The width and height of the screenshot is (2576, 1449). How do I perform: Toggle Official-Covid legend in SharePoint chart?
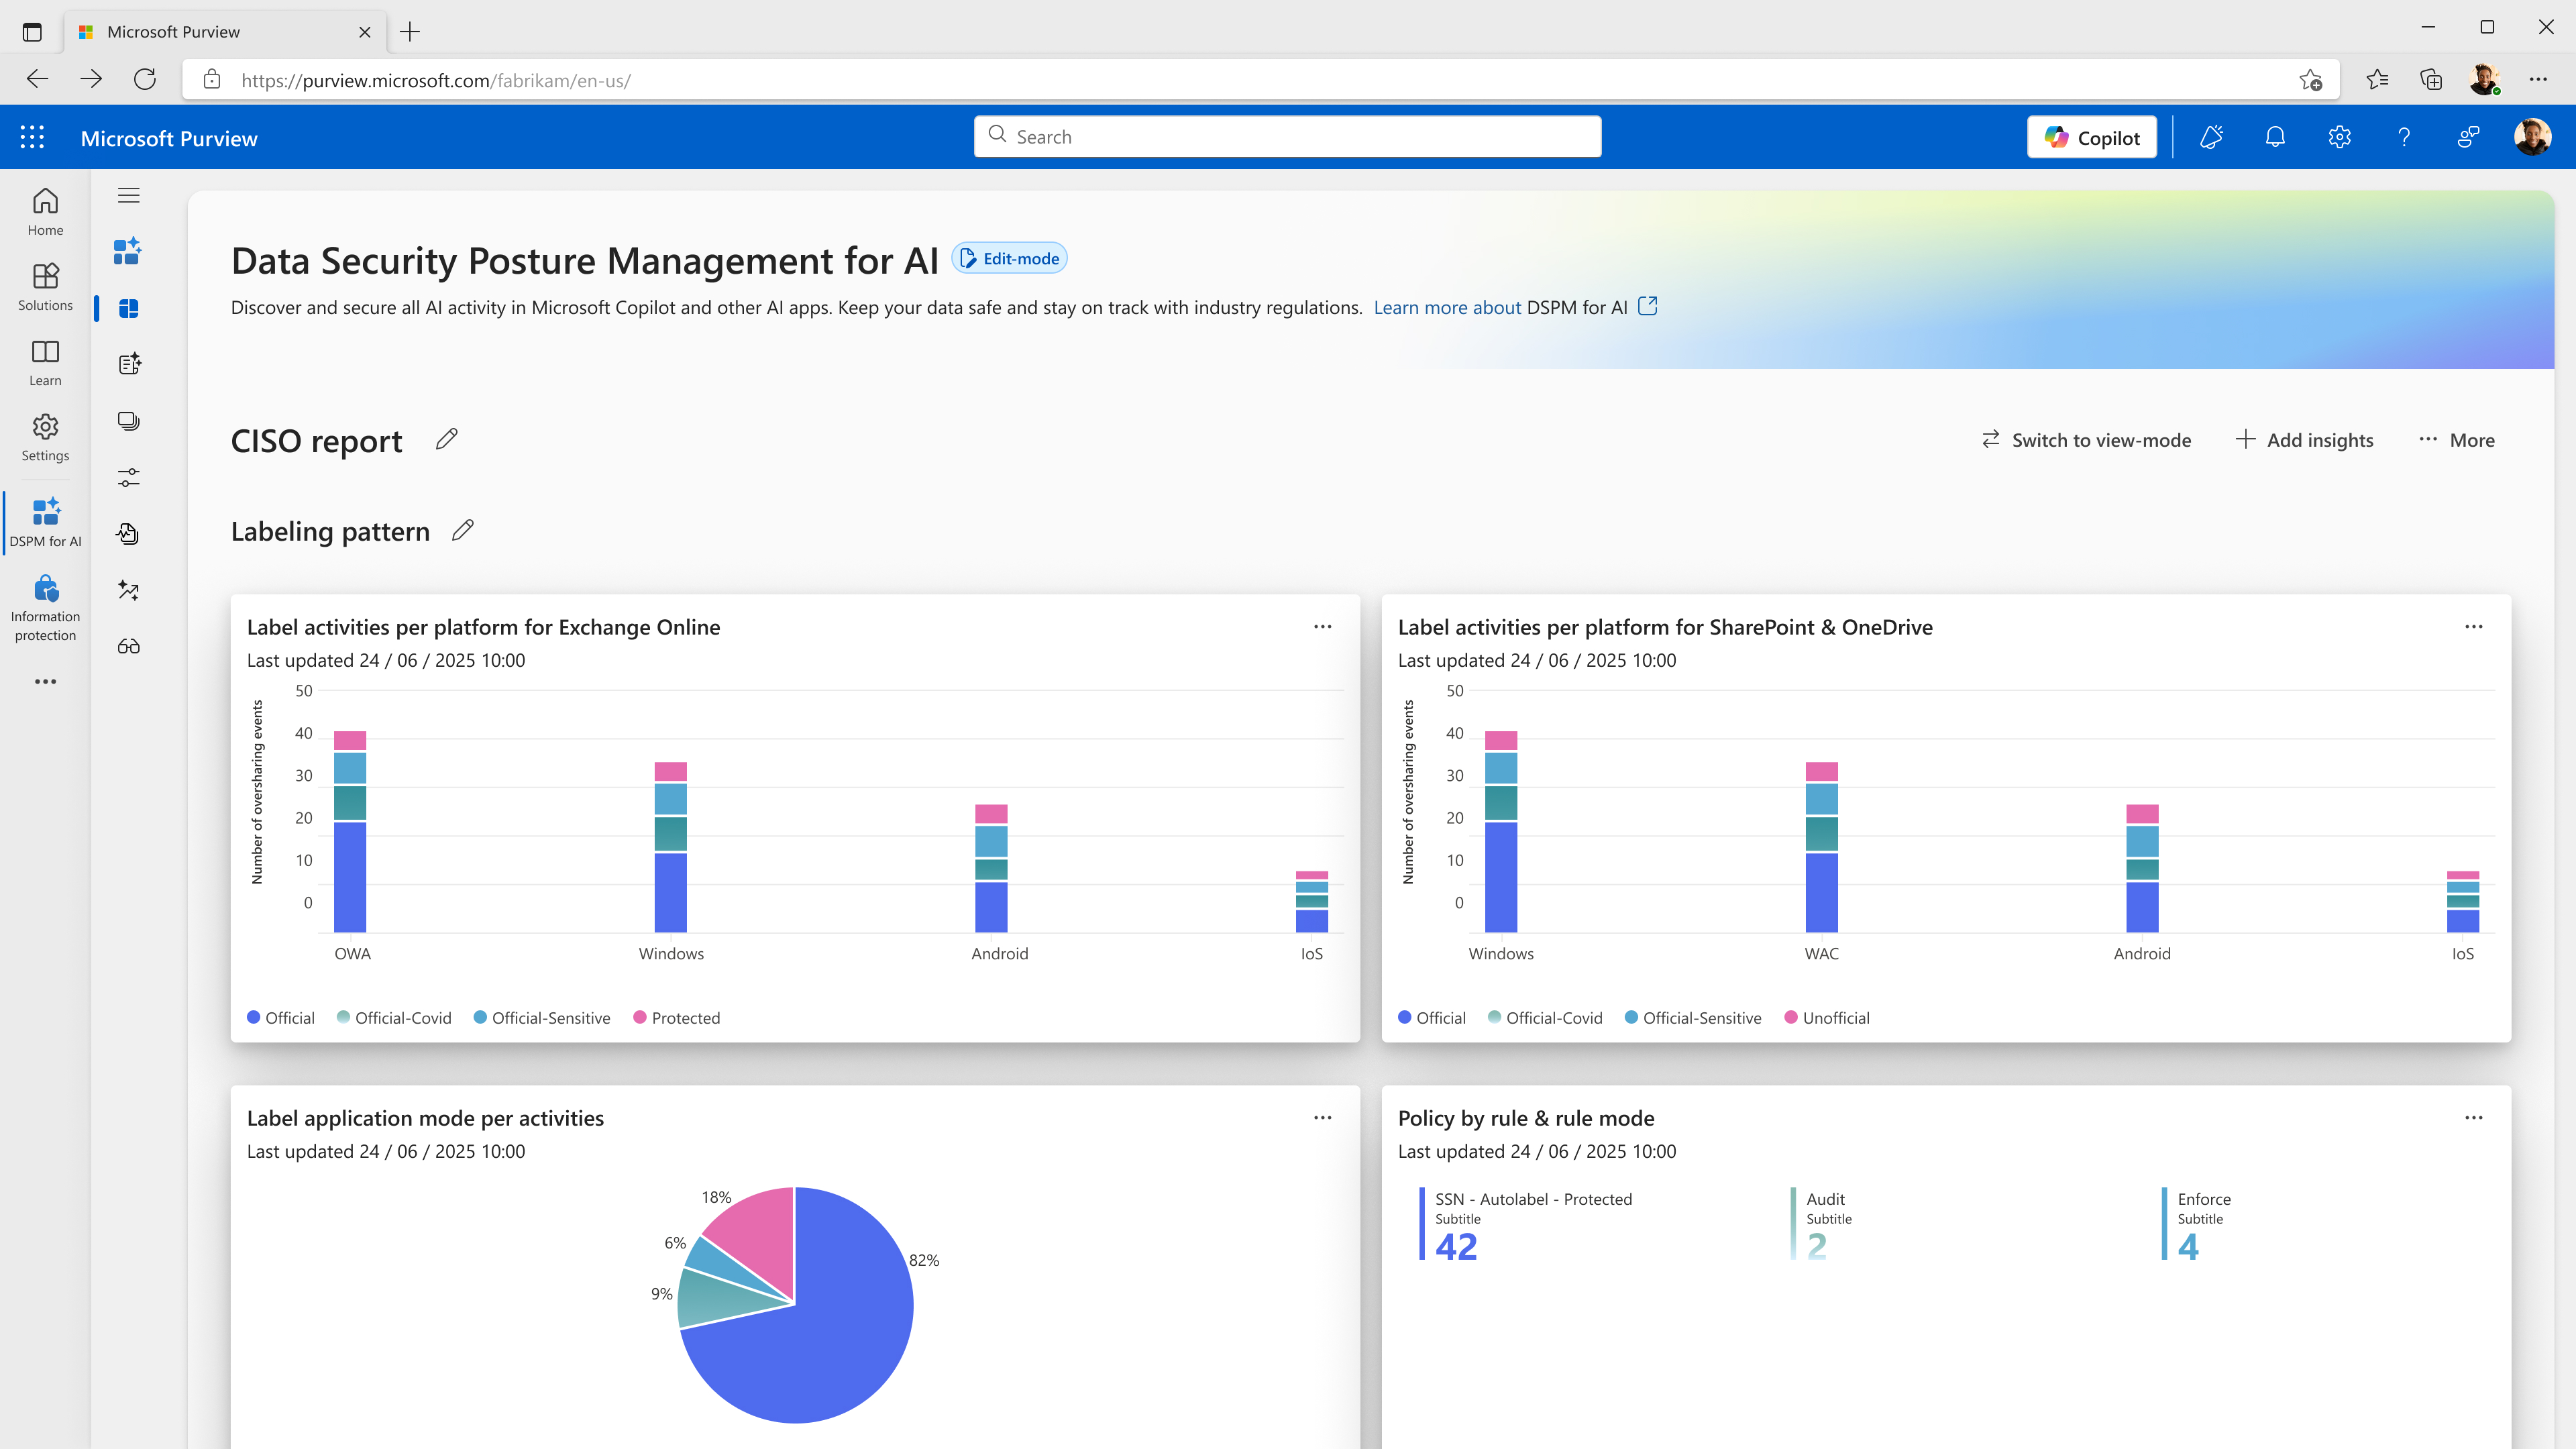point(1545,1018)
